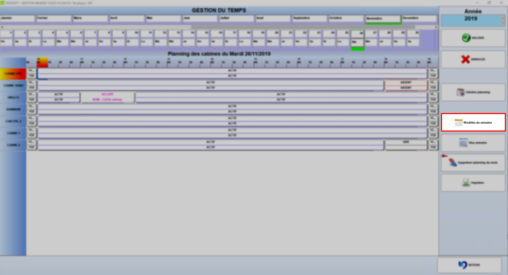The height and width of the screenshot is (275, 508).
Task: Switch to the Octobre month tab
Action: coord(346,18)
